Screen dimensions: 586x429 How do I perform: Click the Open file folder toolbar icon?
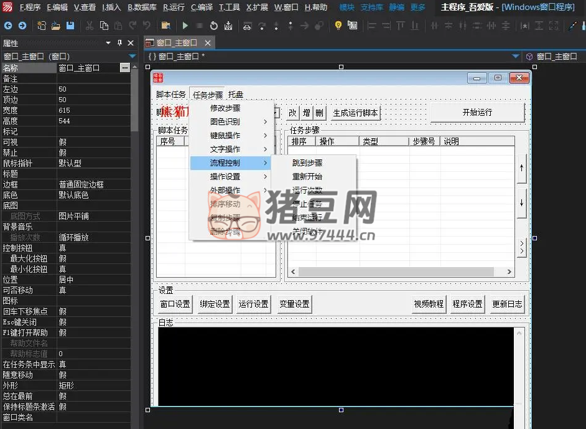click(x=56, y=26)
